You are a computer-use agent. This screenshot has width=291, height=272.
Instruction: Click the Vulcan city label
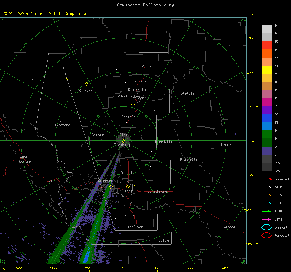(x=165, y=240)
